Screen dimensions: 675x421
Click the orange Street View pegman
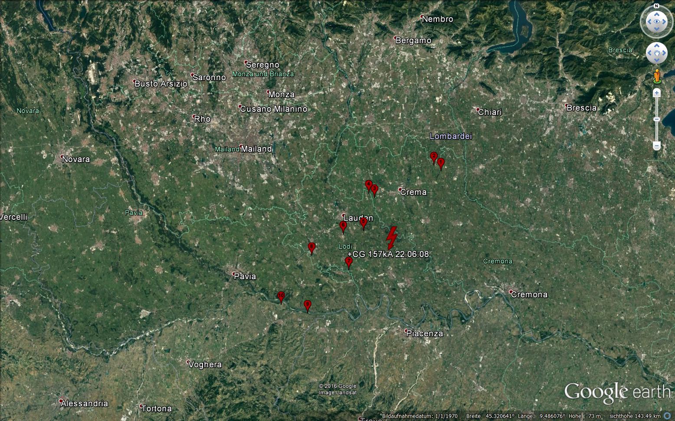[x=657, y=76]
